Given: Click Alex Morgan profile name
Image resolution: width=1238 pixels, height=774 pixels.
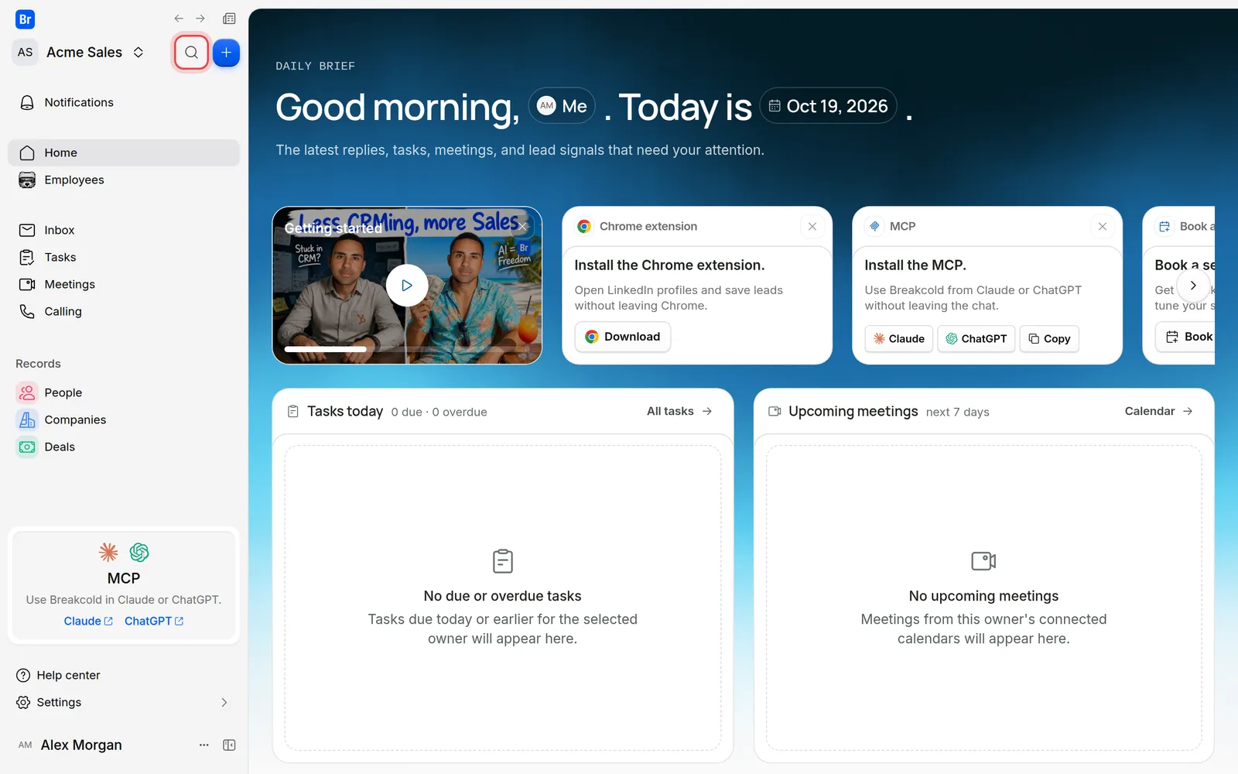Looking at the screenshot, I should (x=81, y=745).
